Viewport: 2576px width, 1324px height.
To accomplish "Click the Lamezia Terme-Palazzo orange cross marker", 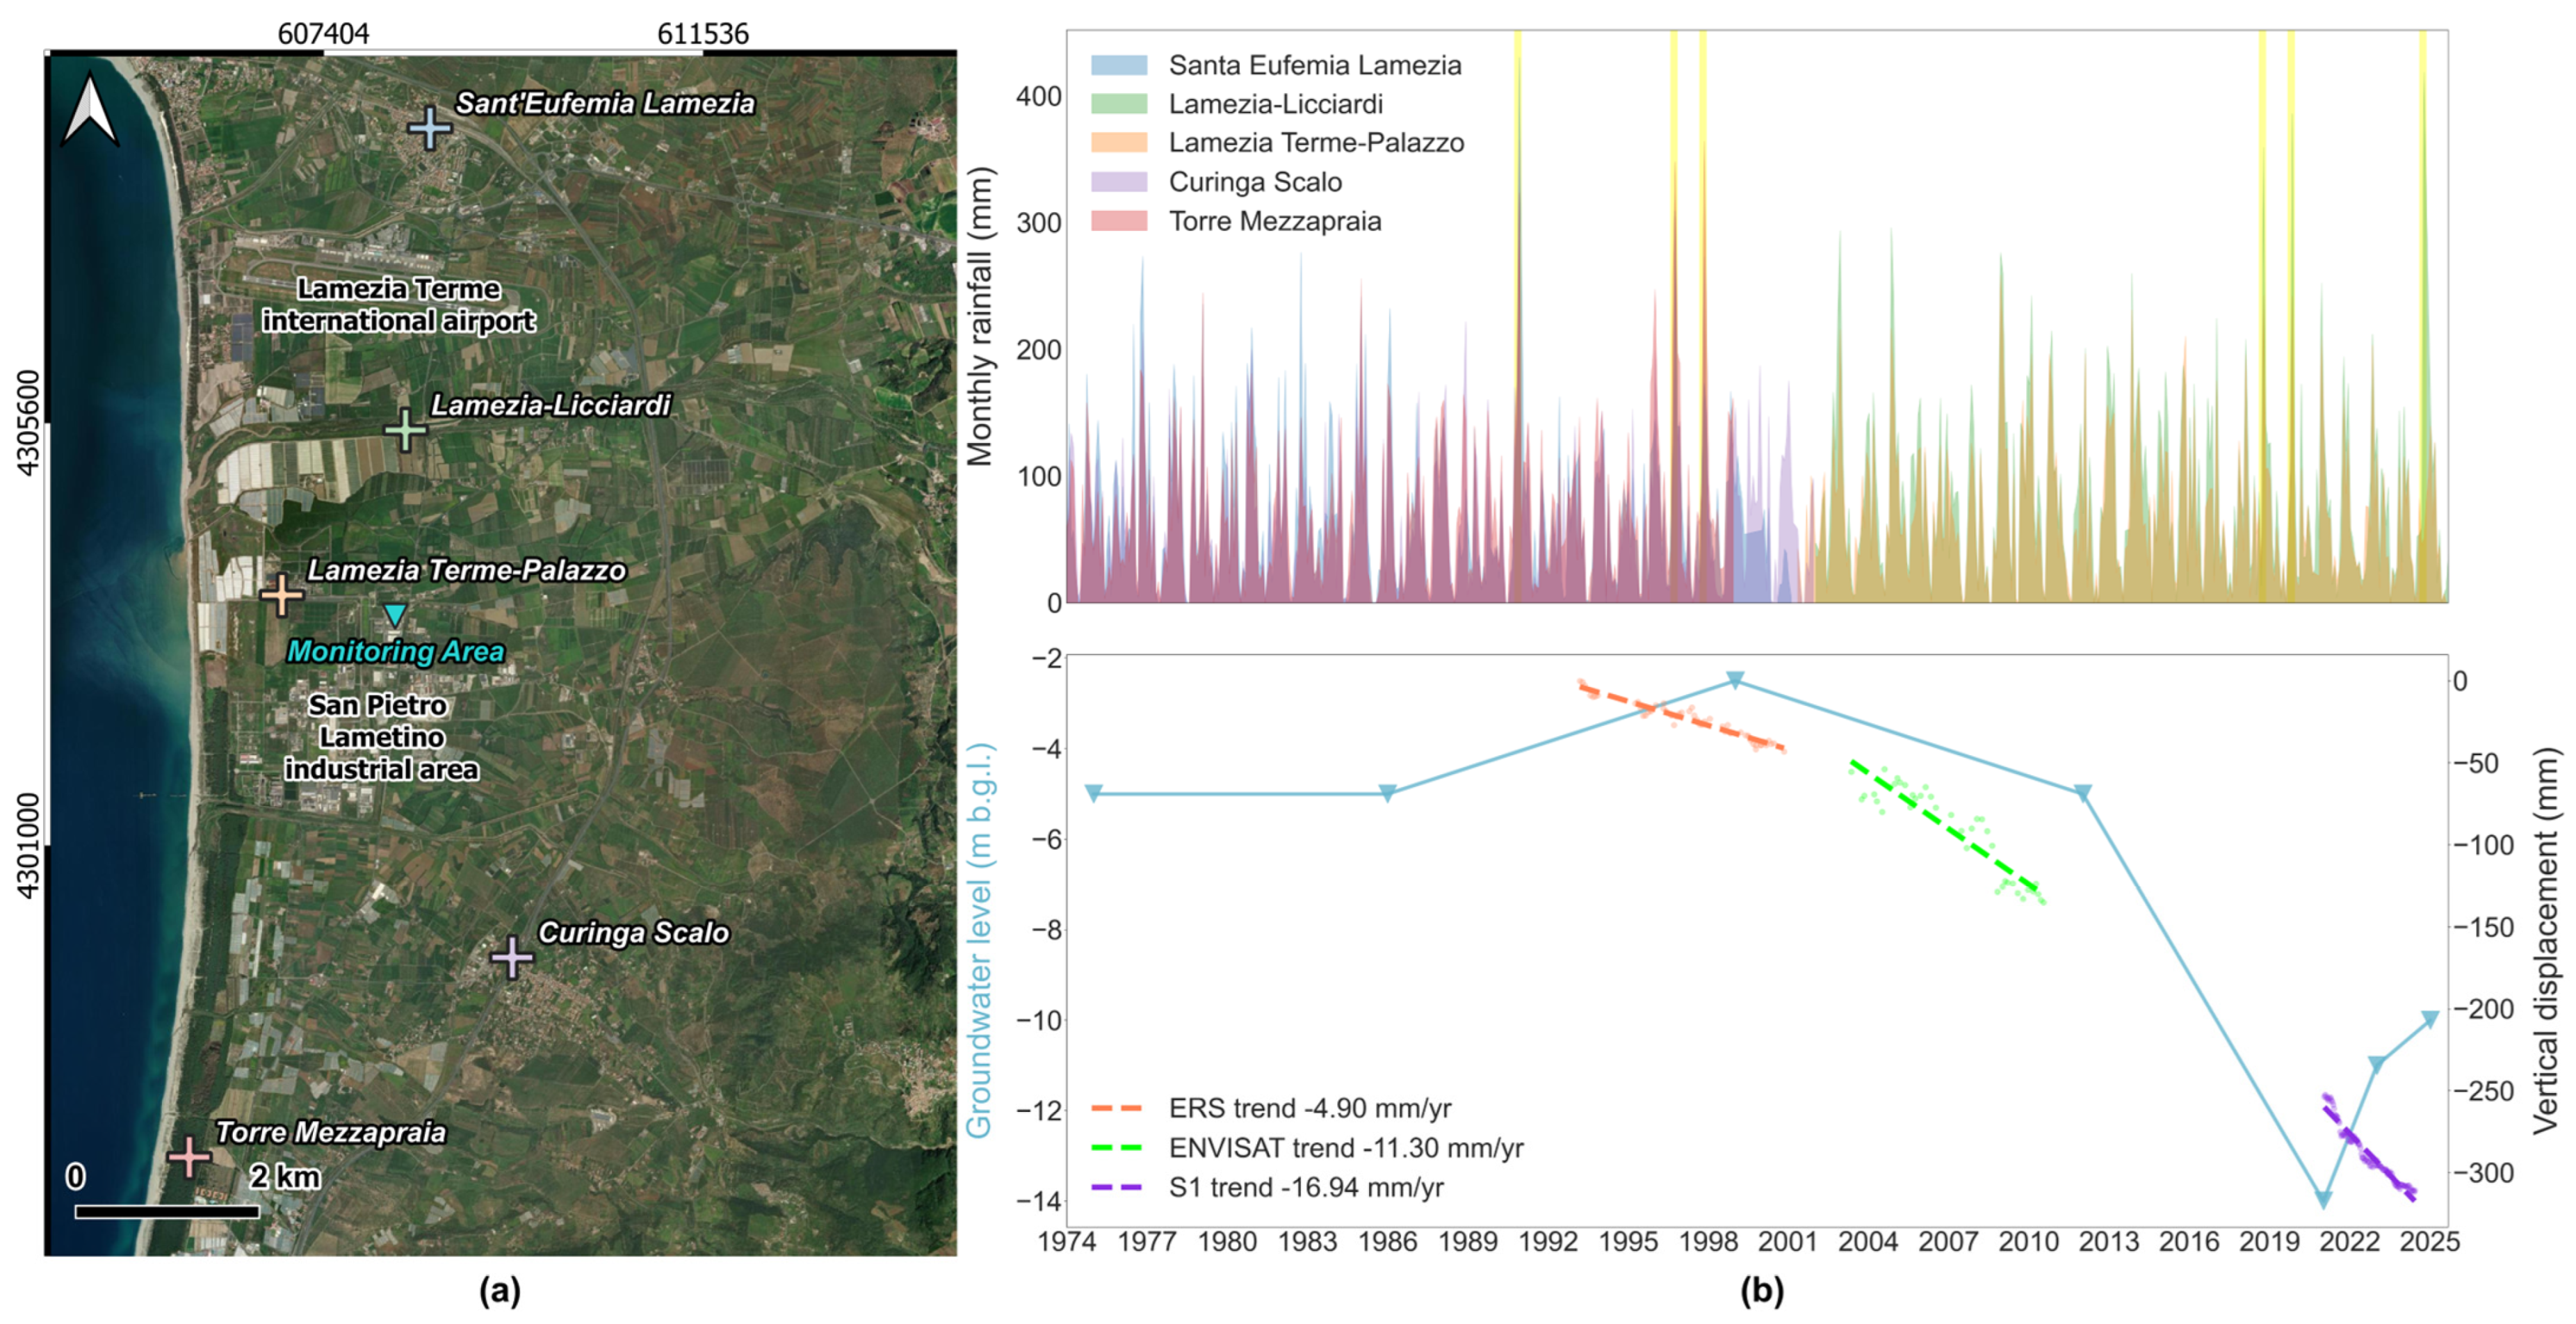I will coord(282,595).
